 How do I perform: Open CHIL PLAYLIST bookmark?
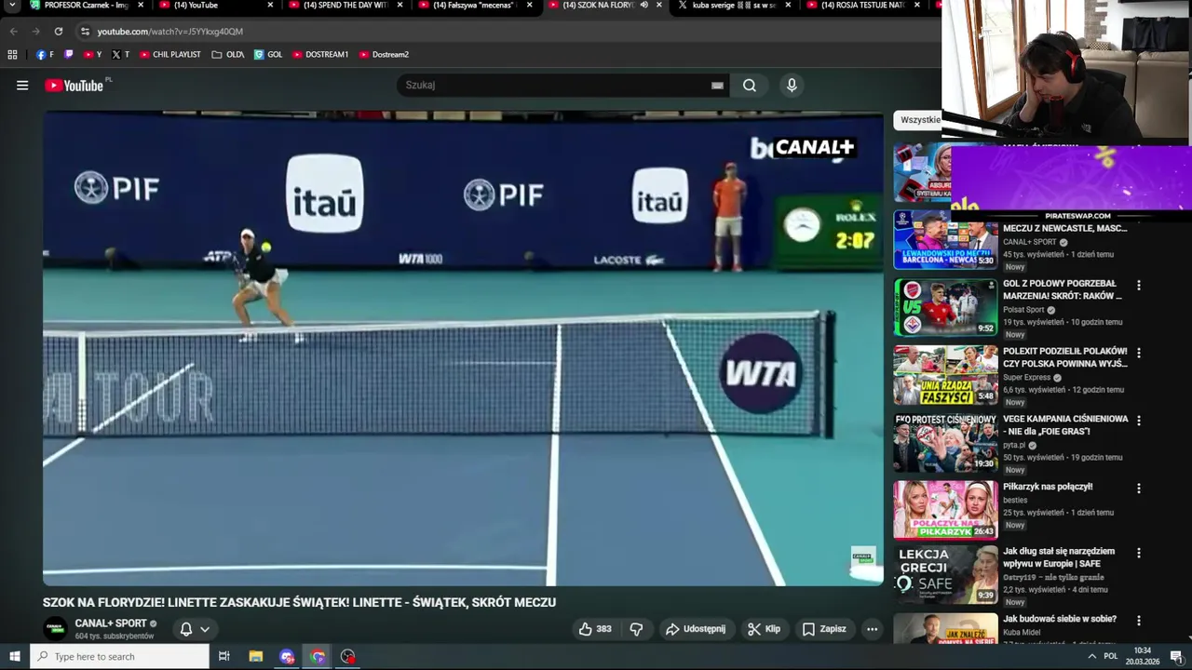pos(170,55)
